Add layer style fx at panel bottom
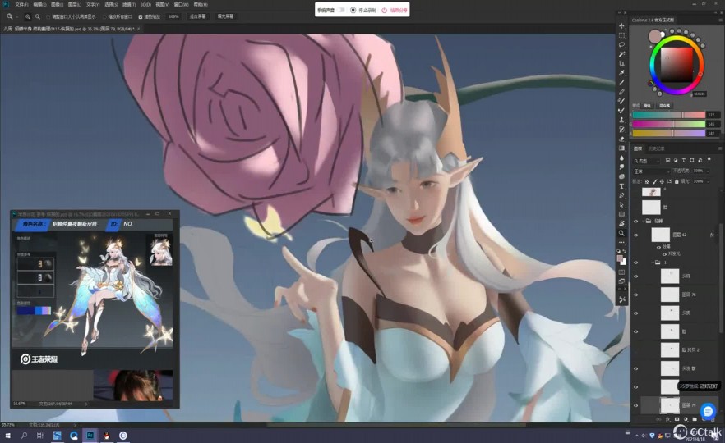Viewport: 725px width, 443px height. [x=667, y=419]
